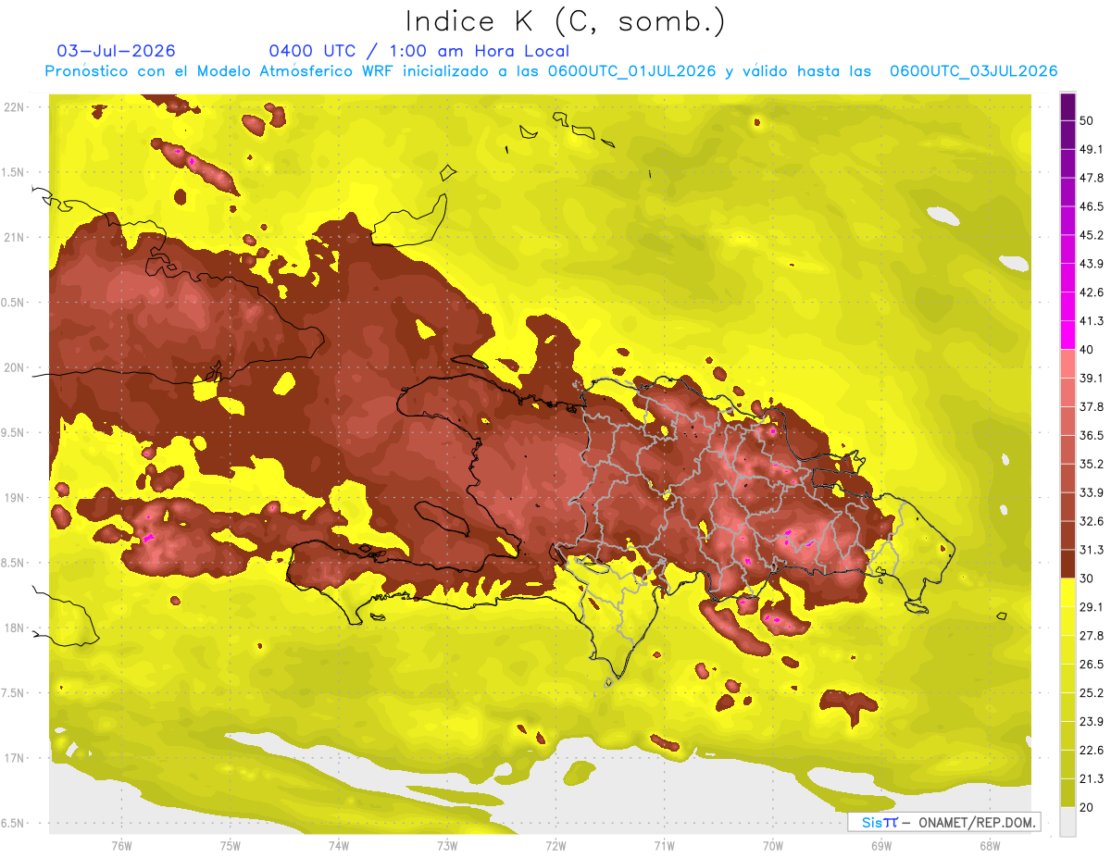
Task: Select the date label 03-Jul-2026
Action: pos(116,51)
